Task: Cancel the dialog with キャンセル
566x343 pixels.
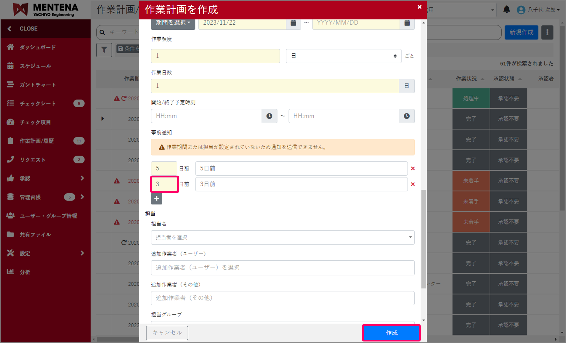Action: pos(167,333)
